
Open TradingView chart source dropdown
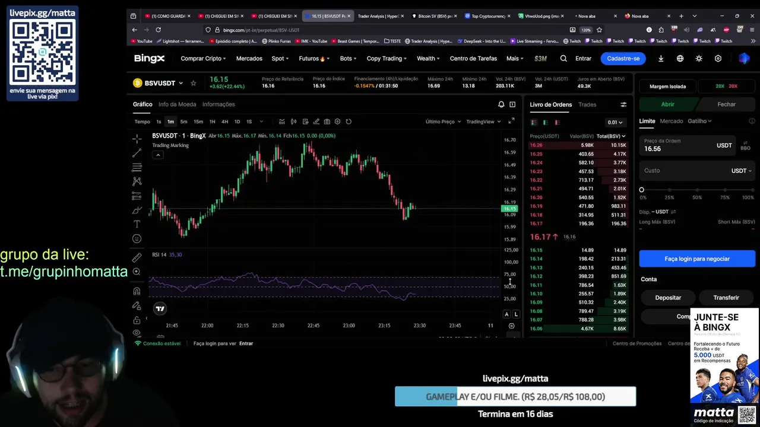[x=483, y=122]
